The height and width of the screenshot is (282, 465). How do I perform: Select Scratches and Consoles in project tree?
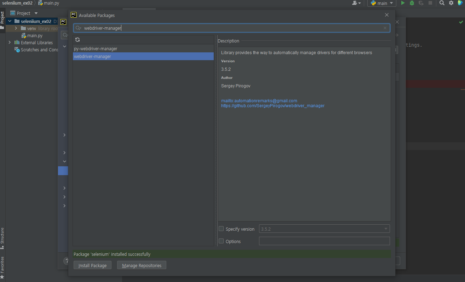39,50
